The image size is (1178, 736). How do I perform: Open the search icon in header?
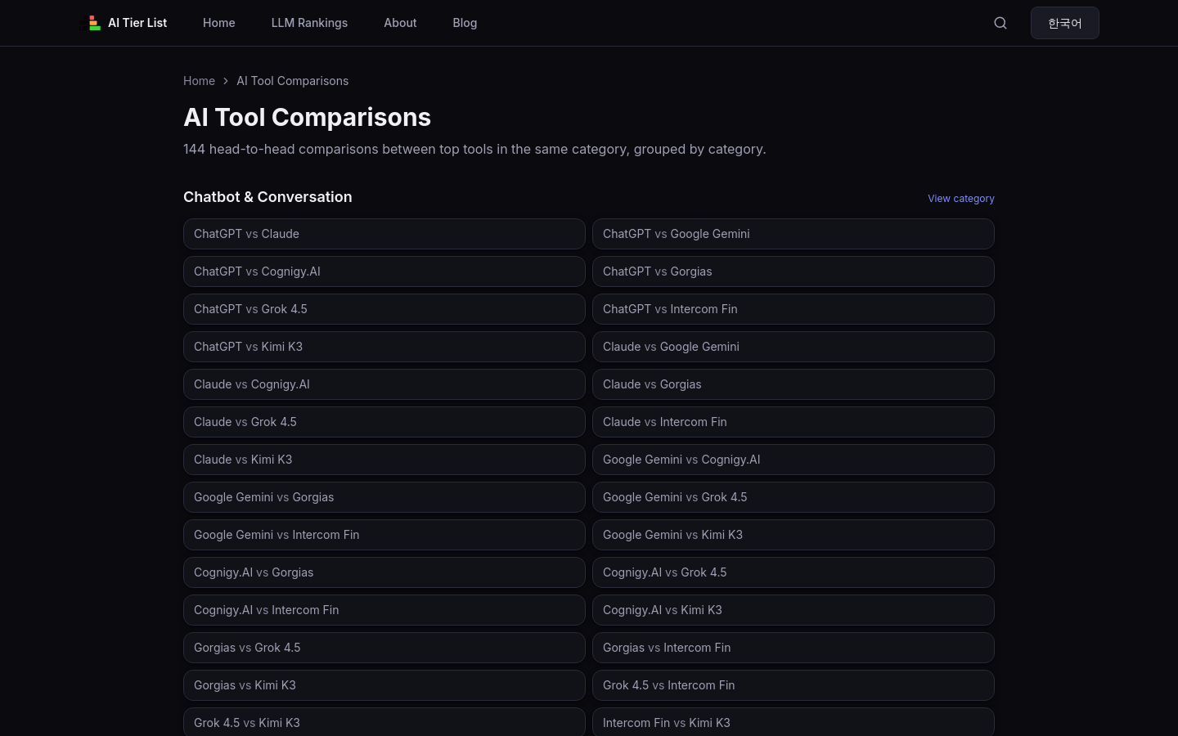coord(1000,23)
